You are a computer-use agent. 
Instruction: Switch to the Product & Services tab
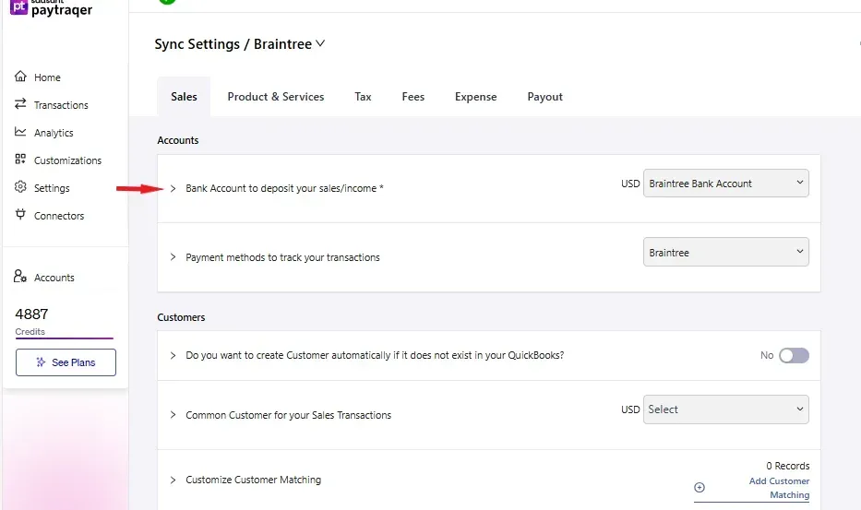pyautogui.click(x=276, y=97)
